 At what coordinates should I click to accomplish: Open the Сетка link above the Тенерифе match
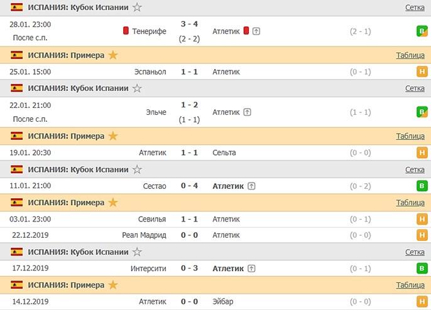(415, 8)
